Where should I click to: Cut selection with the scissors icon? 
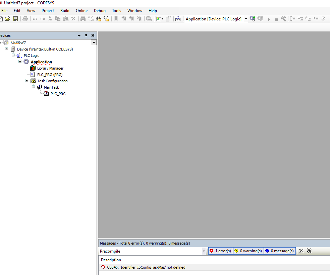50,19
